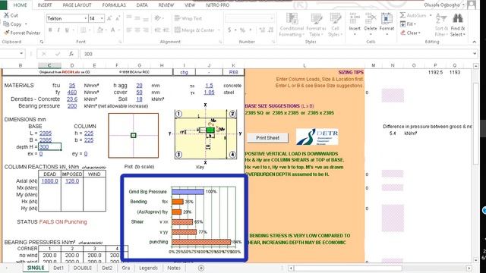Open Format as Table gallery

point(316,25)
